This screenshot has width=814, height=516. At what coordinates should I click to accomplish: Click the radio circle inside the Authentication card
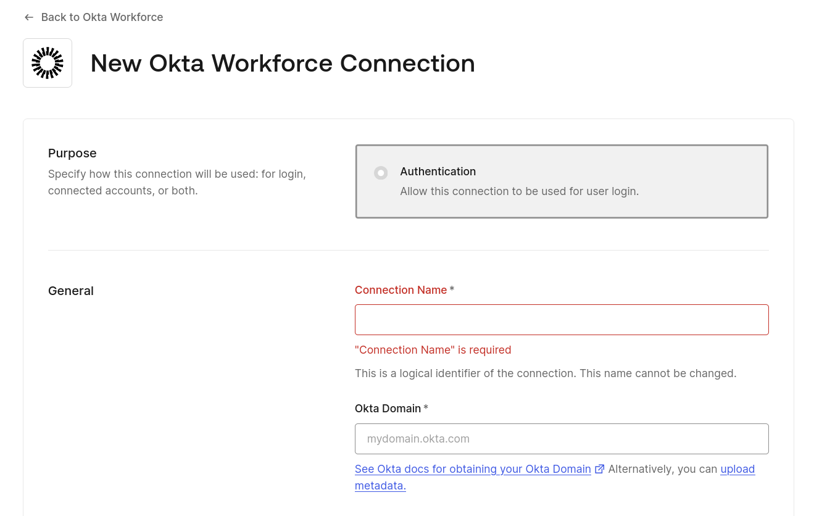[x=381, y=173]
